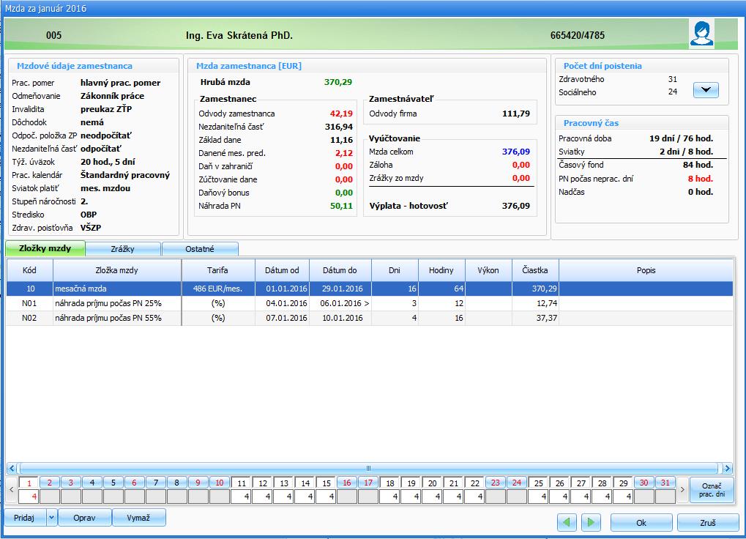Click Prac. kalendár value Štandardný pracovný
The image size is (746, 539).
pyautogui.click(x=125, y=174)
